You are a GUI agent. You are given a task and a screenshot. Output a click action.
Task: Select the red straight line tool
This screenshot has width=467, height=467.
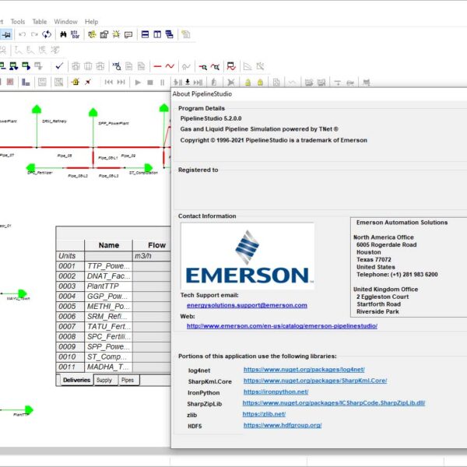point(157,66)
